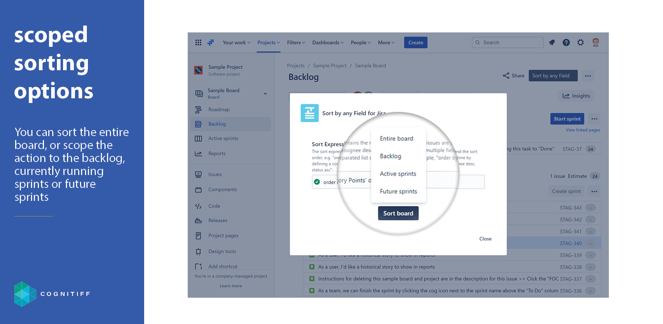Click the Sample Project avatar icon
This screenshot has height=324, width=663.
click(x=198, y=70)
